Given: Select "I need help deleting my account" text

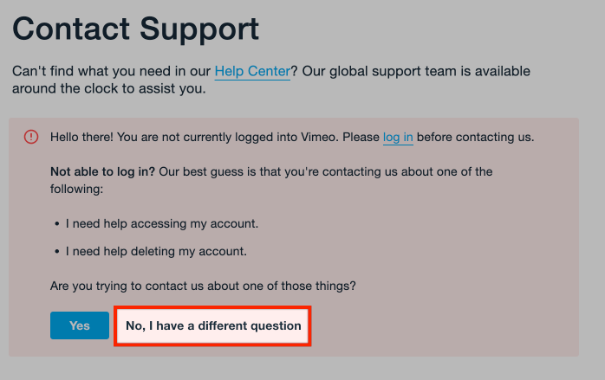Looking at the screenshot, I should click(x=157, y=252).
